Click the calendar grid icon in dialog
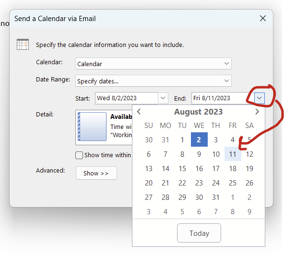This screenshot has width=284, height=255. [x=23, y=44]
